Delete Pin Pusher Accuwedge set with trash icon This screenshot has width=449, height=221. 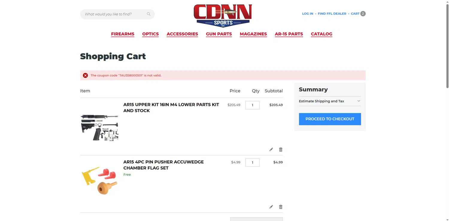coord(281,207)
